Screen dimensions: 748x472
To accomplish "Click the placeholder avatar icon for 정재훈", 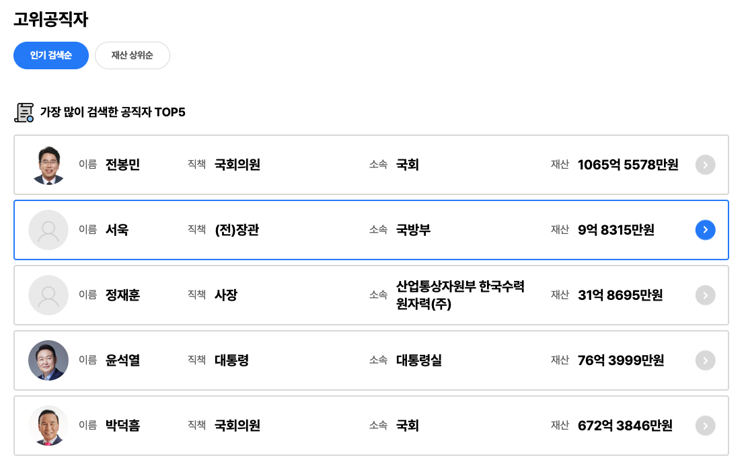I will (48, 294).
